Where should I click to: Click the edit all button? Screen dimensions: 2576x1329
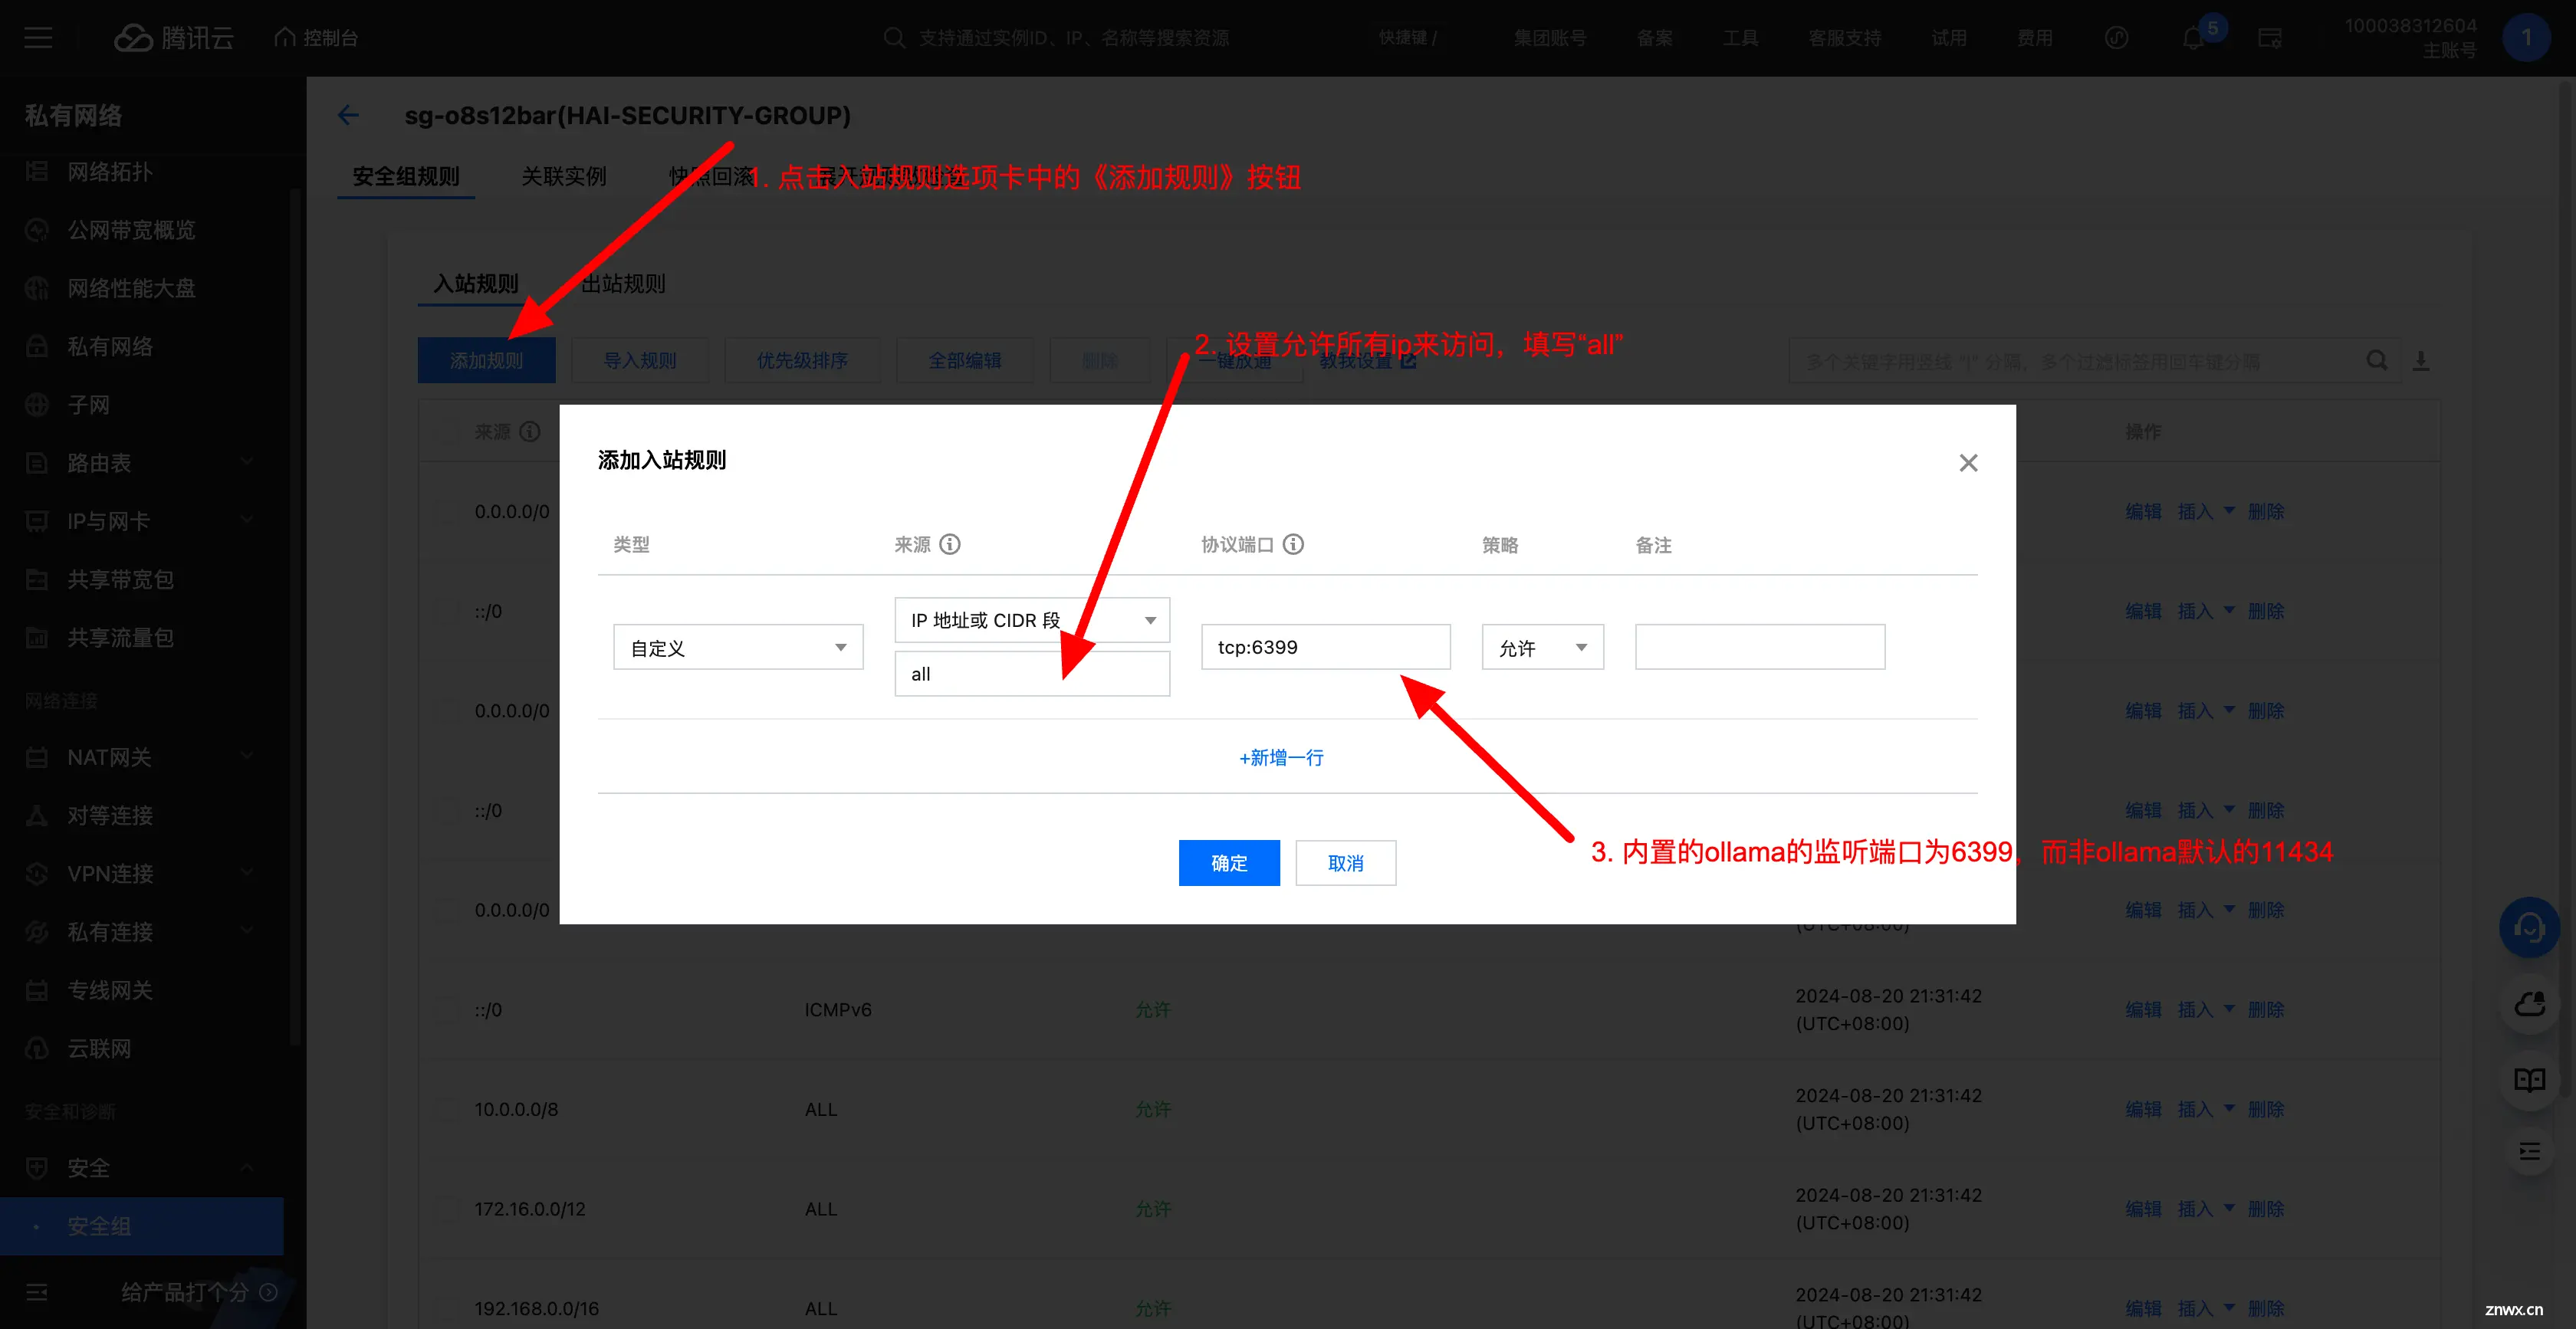(965, 361)
